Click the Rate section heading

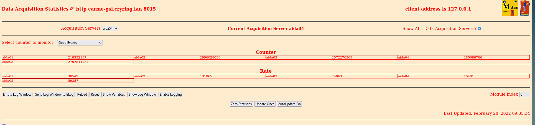pos(266,71)
